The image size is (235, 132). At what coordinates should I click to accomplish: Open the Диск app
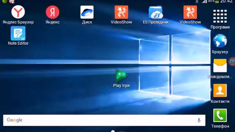point(87,12)
